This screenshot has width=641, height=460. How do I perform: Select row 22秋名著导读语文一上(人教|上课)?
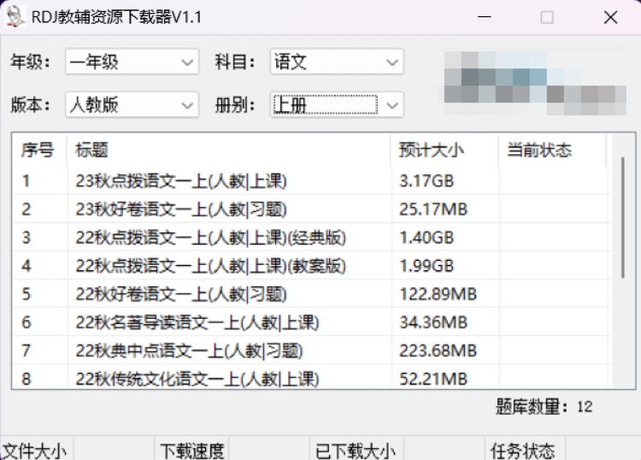pos(311,322)
